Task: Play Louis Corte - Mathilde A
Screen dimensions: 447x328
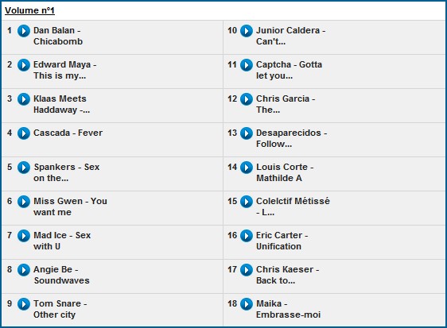Action: point(247,168)
